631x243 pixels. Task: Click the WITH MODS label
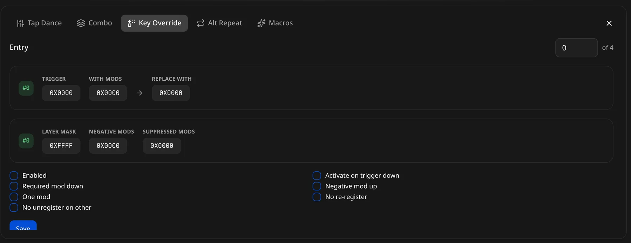pos(105,79)
